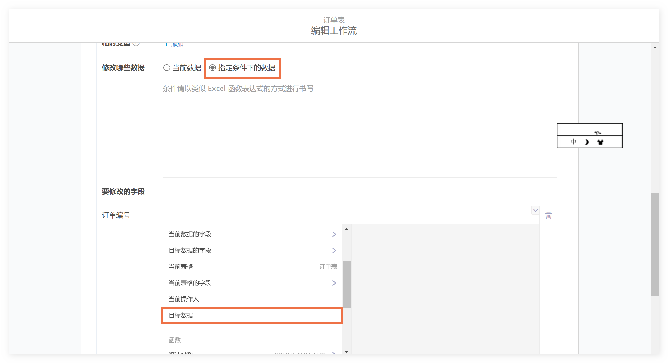Click the dropdown list scroll-up arrow
The width and height of the screenshot is (668, 363).
pos(346,229)
